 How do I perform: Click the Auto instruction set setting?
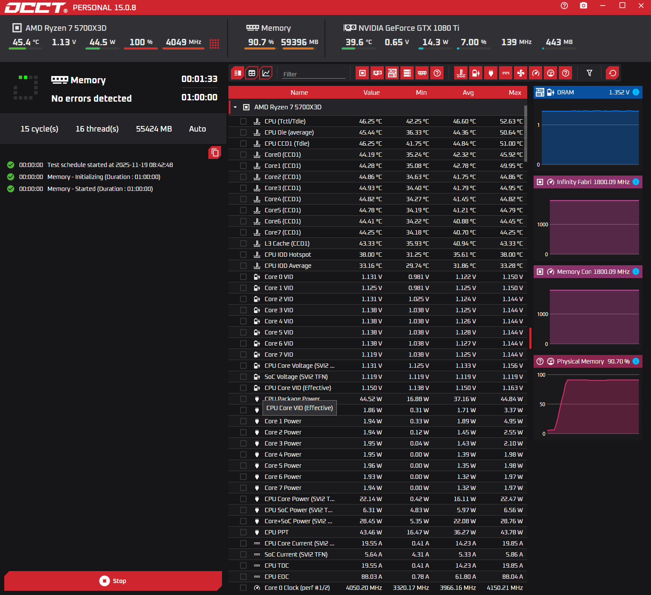(x=197, y=129)
